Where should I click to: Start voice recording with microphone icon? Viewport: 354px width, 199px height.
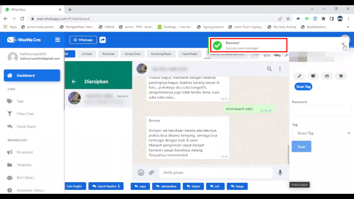(280, 172)
